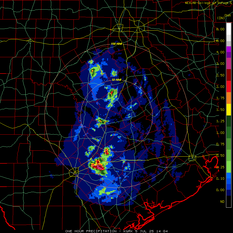Viewport: 233px width, 233px height.
Task: Click the 0.25 legend value
Action: 220,167
